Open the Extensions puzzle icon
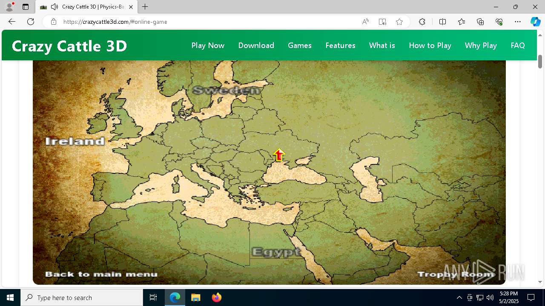Image resolution: width=545 pixels, height=306 pixels. click(422, 22)
